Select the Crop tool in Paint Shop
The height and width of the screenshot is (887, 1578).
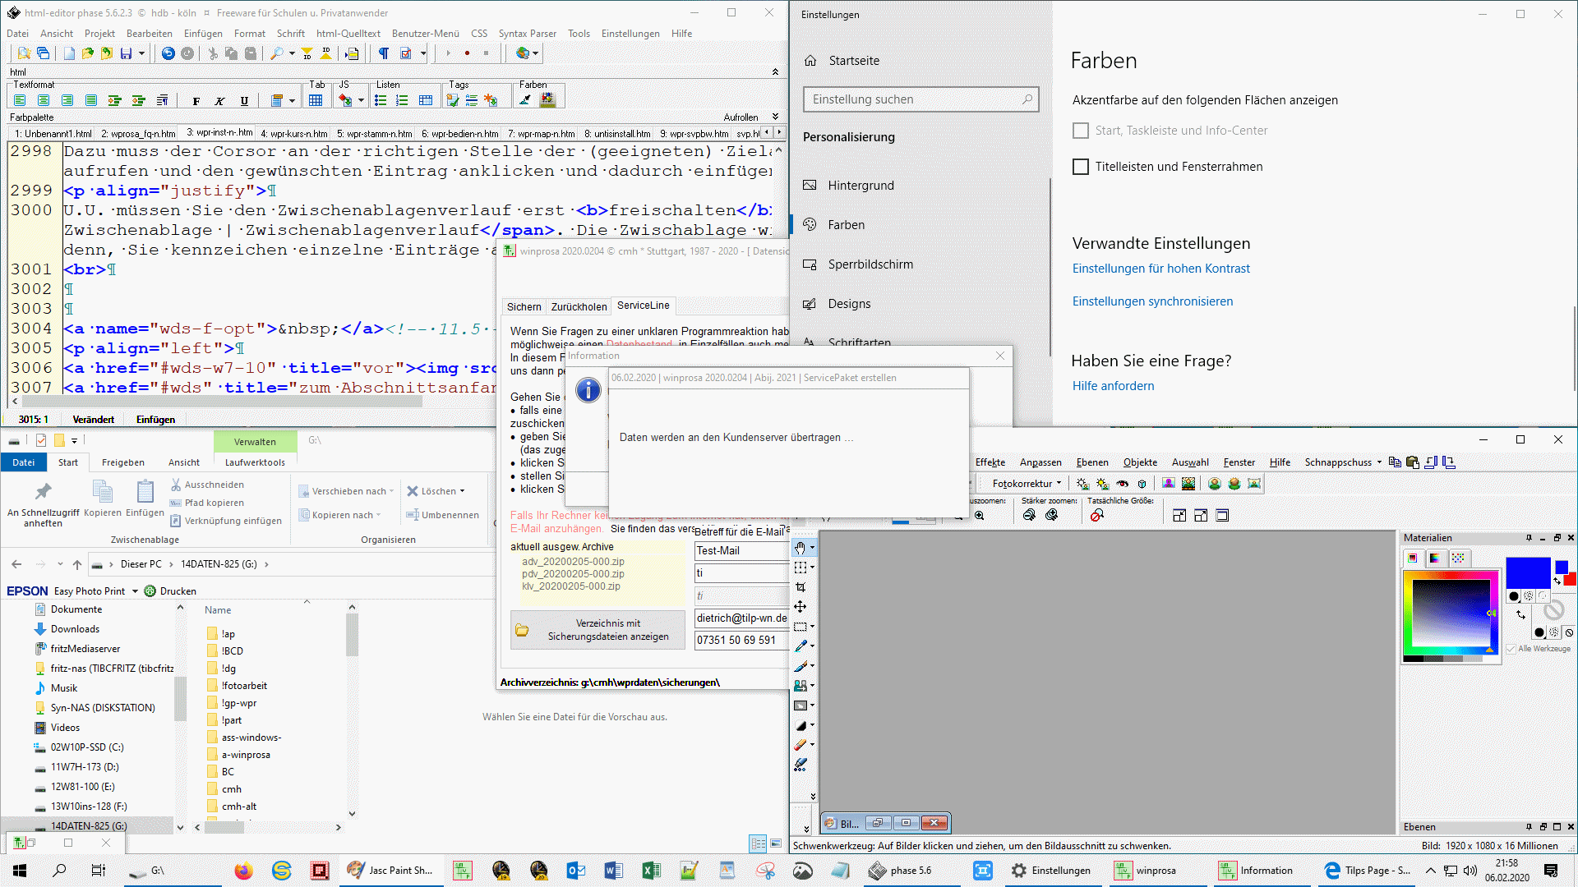(801, 587)
